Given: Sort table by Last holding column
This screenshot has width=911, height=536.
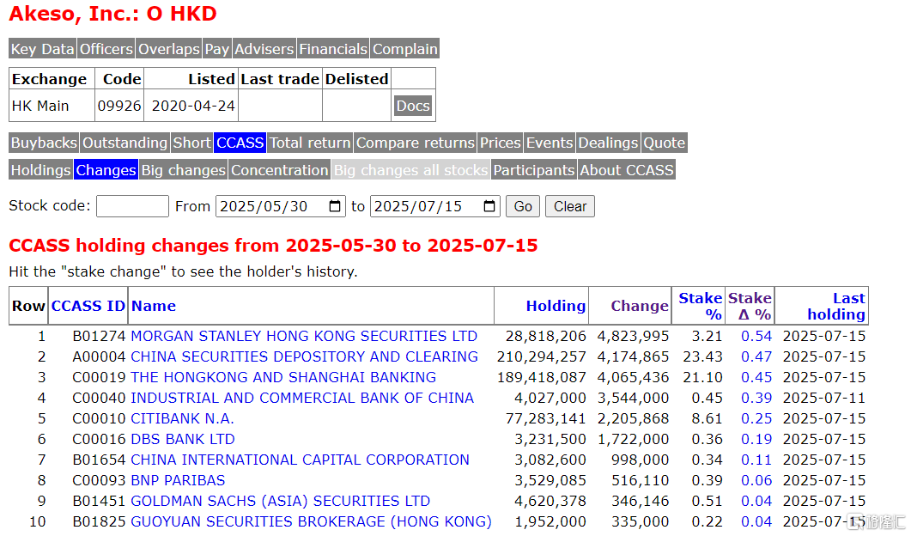Looking at the screenshot, I should pyautogui.click(x=836, y=306).
